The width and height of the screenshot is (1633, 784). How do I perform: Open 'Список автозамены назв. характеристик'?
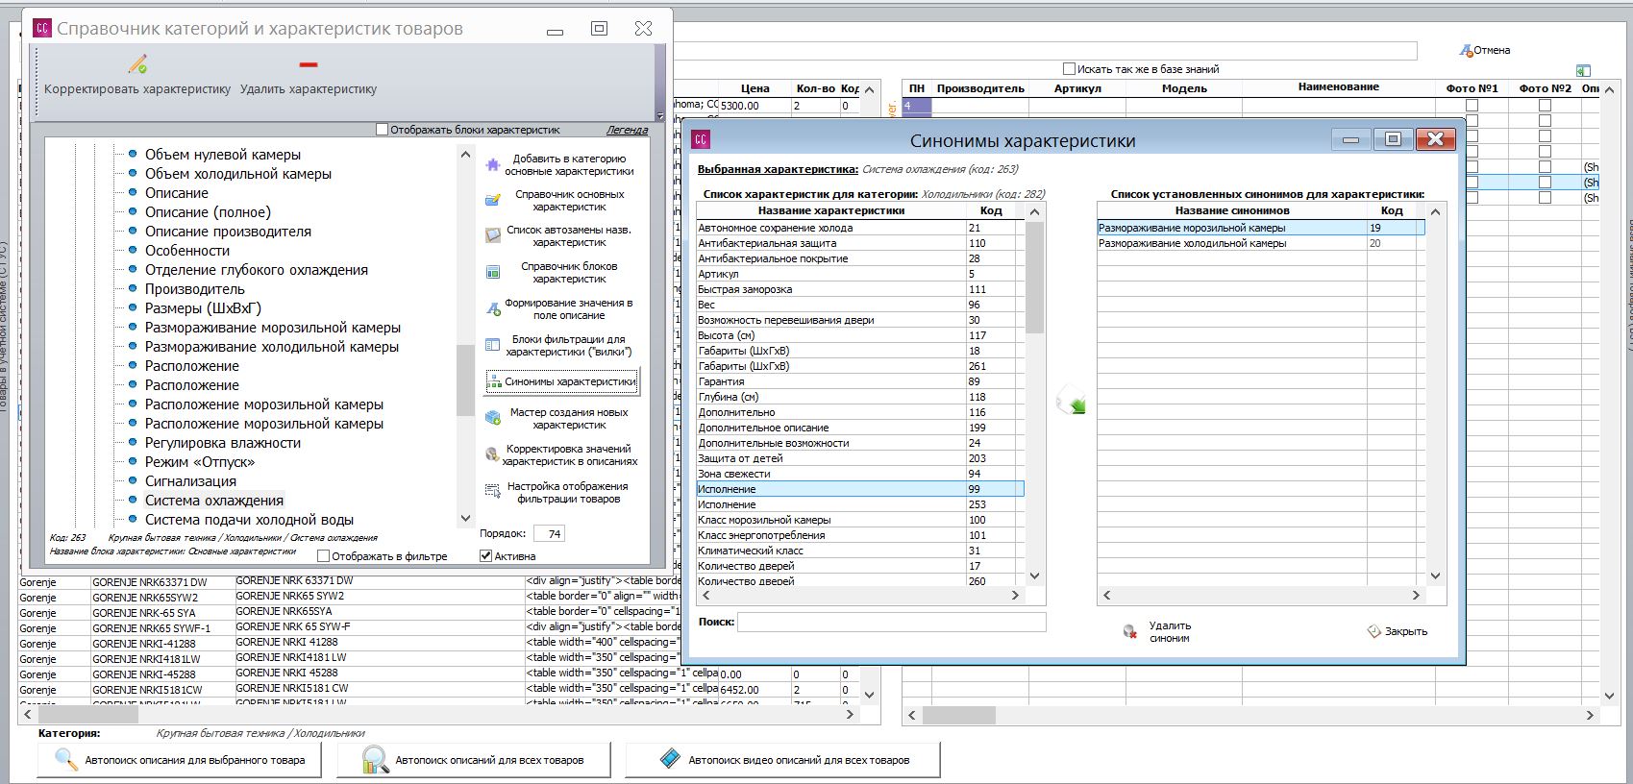pos(560,236)
